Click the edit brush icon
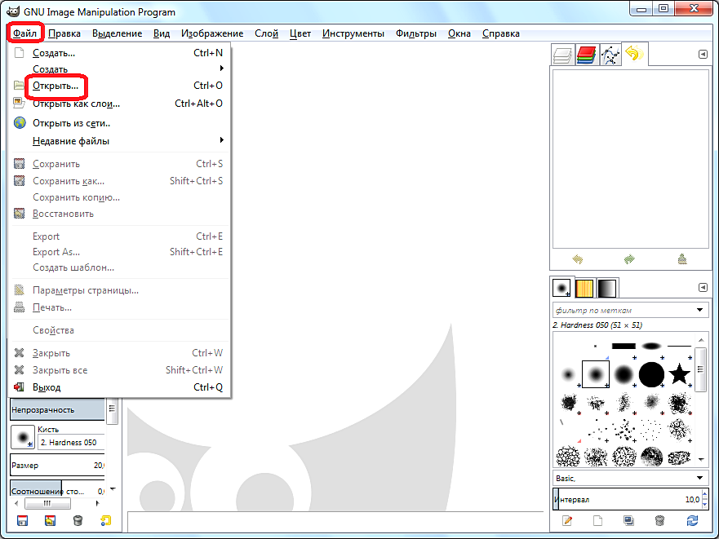 click(x=566, y=520)
